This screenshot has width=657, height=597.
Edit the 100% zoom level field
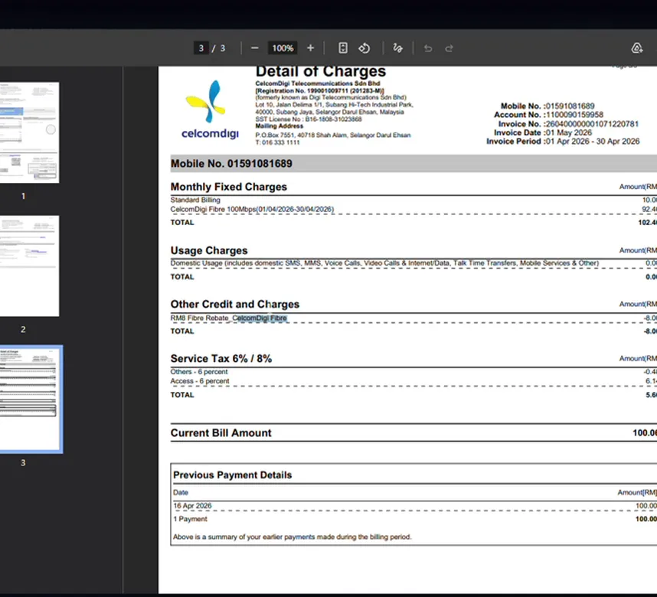point(283,48)
